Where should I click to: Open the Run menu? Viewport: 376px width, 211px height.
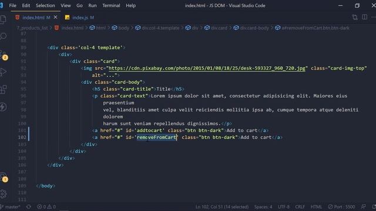click(92, 5)
